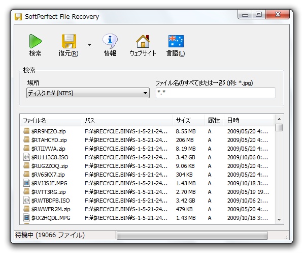Sort by the 日時 column header
The width and height of the screenshot is (305, 256).
[249, 121]
